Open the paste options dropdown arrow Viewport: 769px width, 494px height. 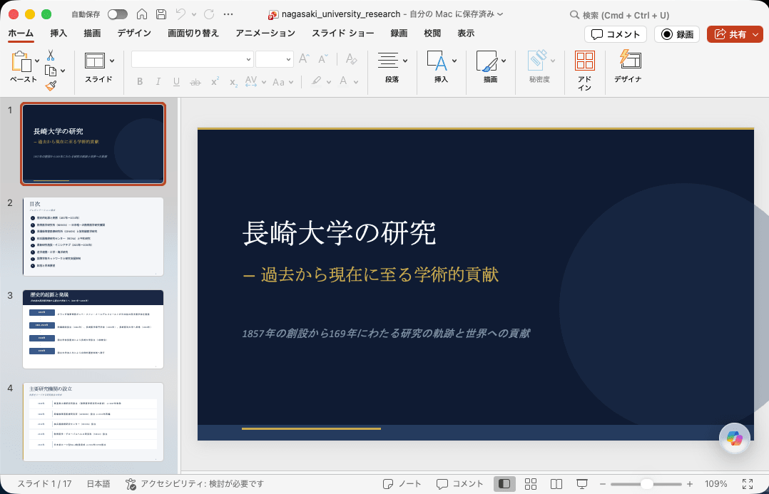click(x=37, y=61)
